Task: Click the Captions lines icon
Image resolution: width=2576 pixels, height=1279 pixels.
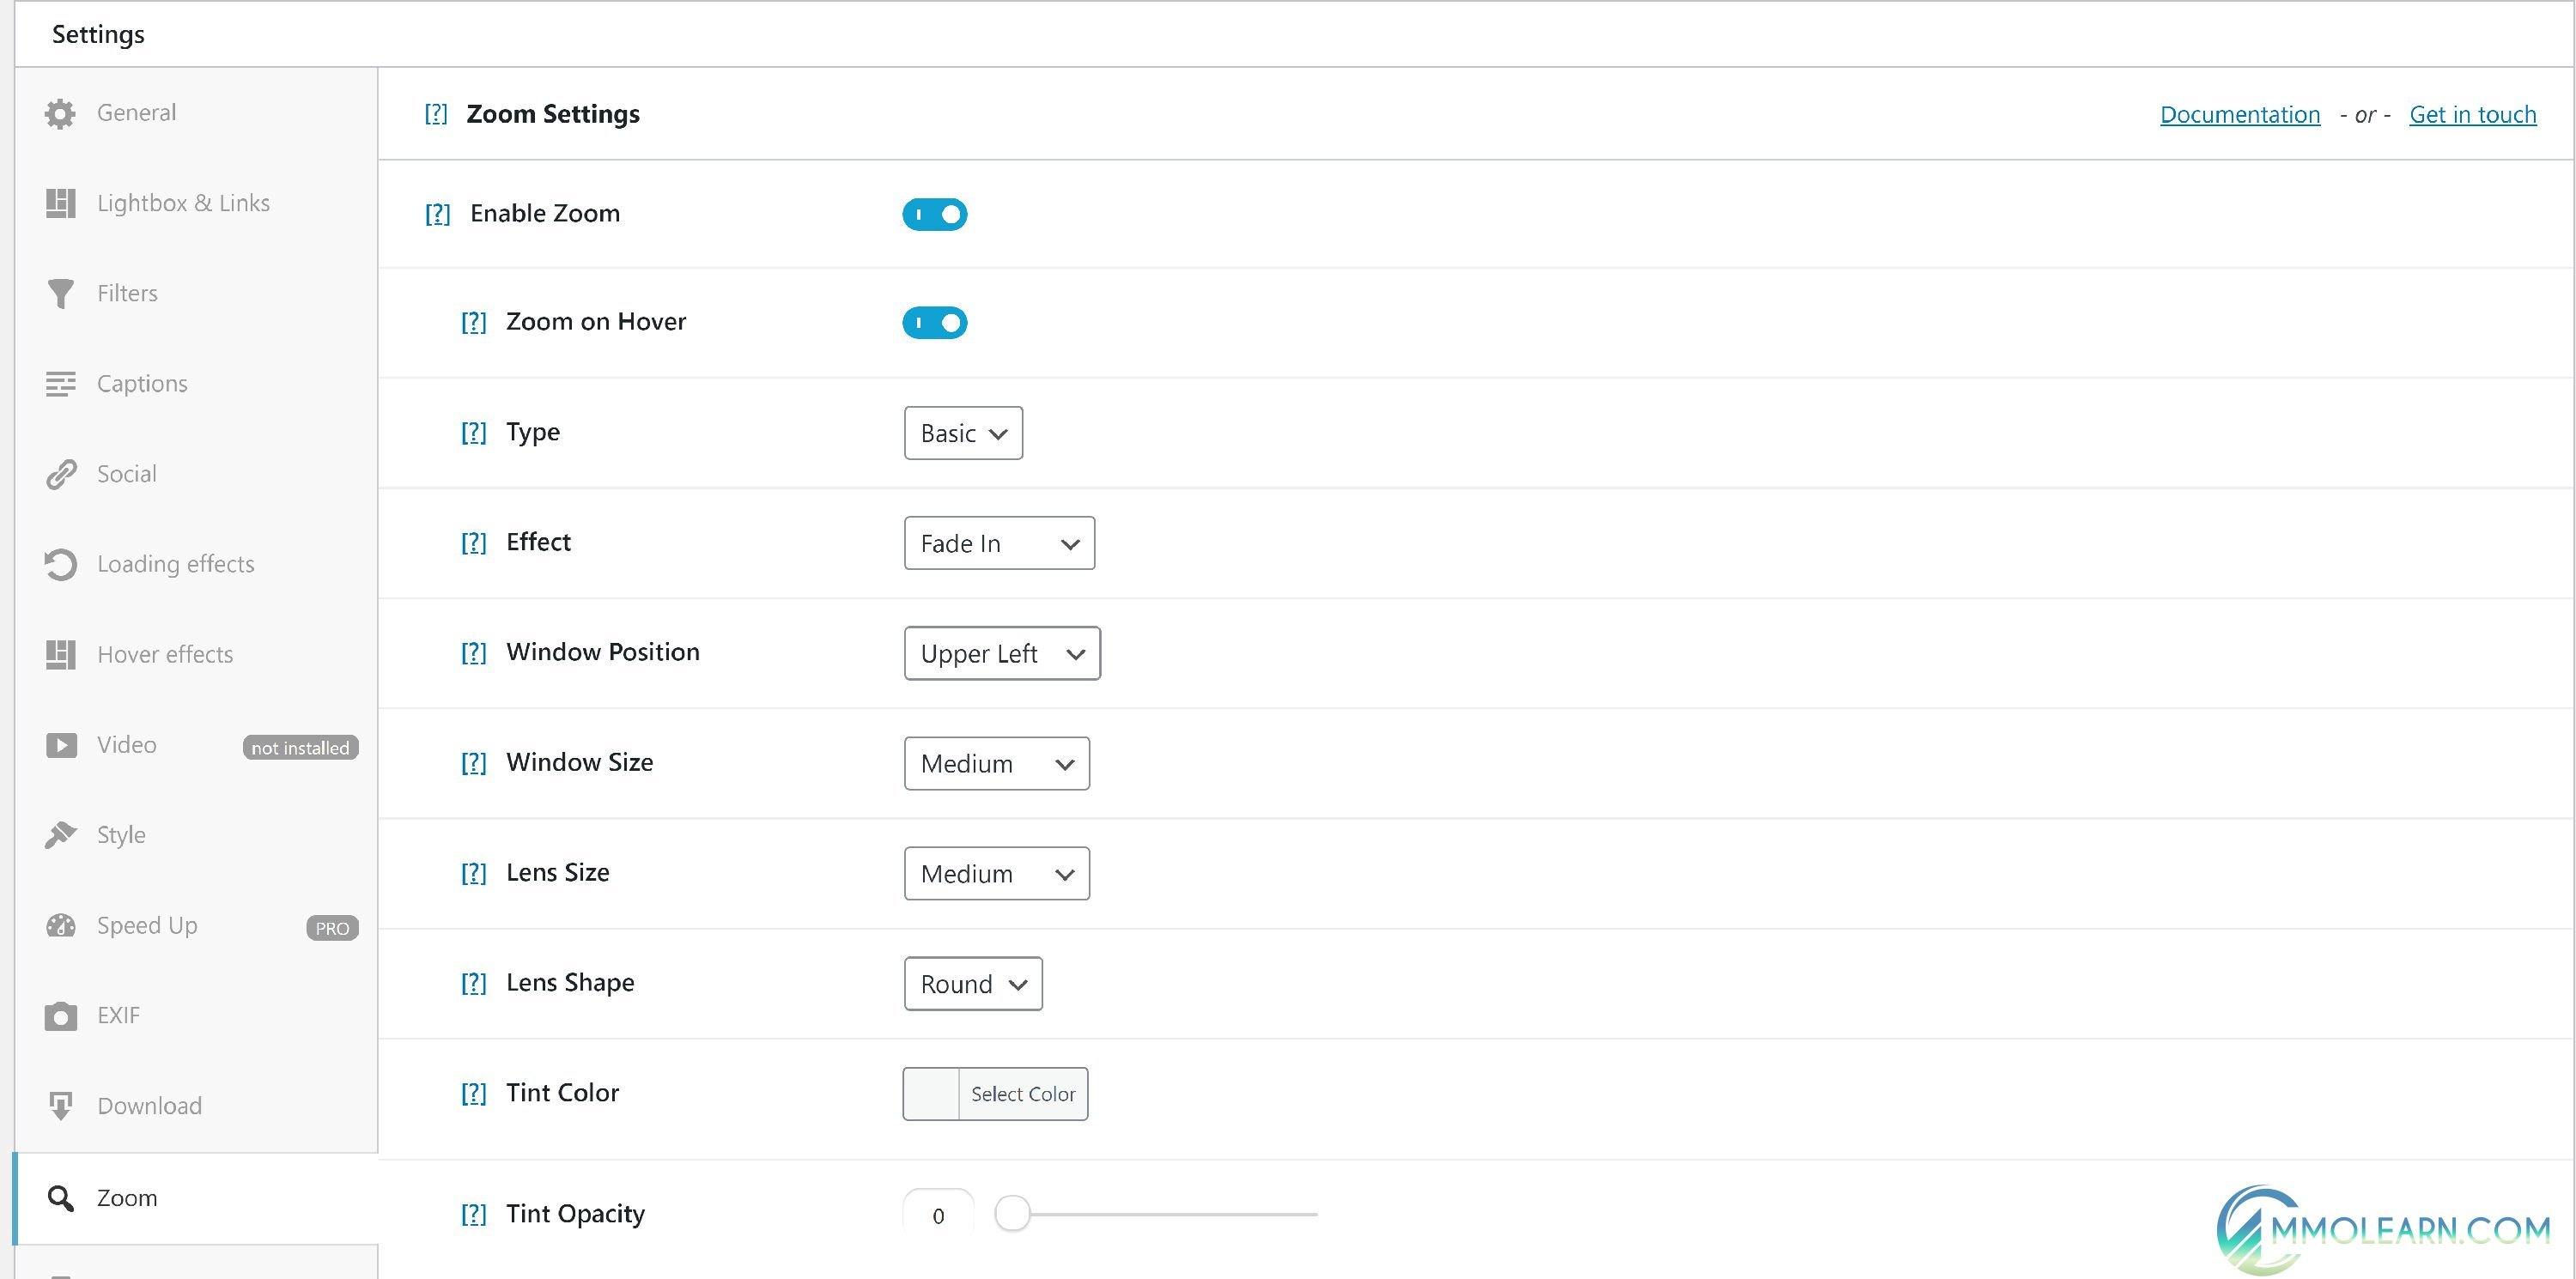Action: pyautogui.click(x=60, y=384)
